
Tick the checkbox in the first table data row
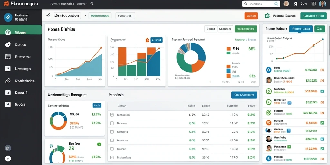[112, 115]
